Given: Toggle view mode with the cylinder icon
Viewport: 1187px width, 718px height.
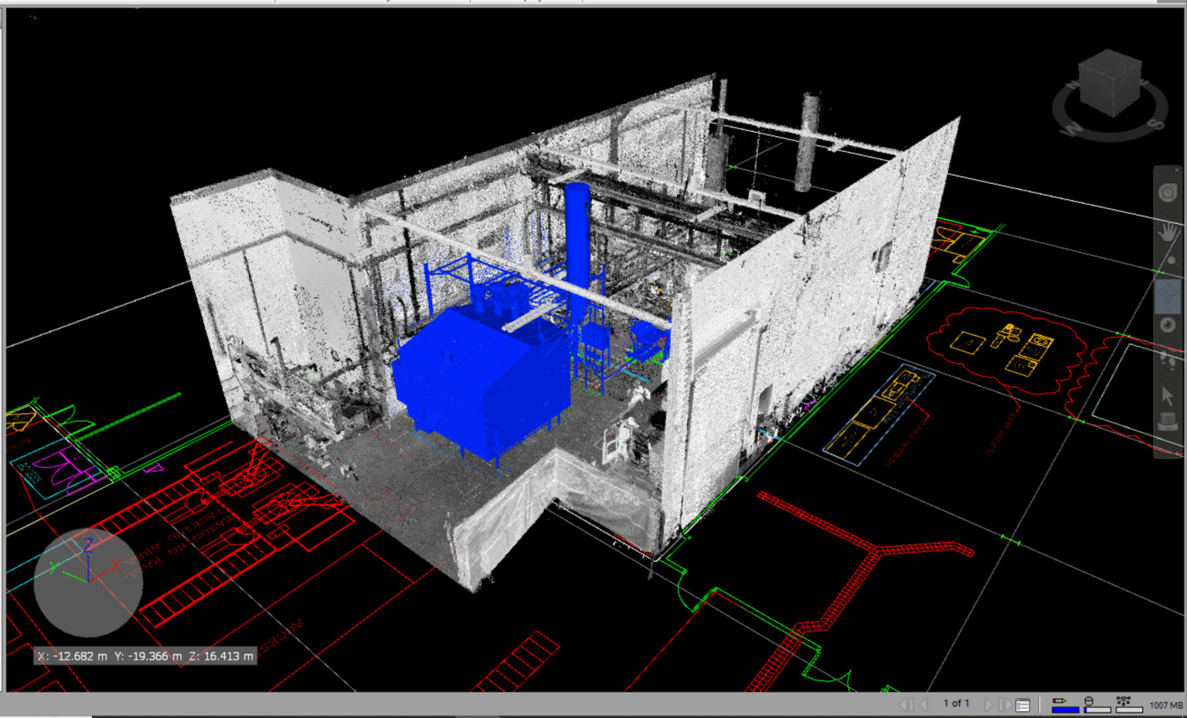Looking at the screenshot, I should (1168, 422).
